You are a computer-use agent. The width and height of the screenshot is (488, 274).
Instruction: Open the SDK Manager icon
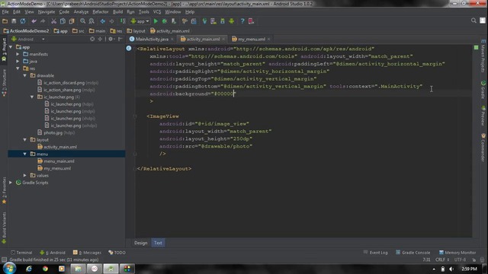(x=223, y=21)
